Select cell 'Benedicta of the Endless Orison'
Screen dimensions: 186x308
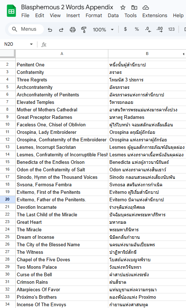tap(62, 162)
